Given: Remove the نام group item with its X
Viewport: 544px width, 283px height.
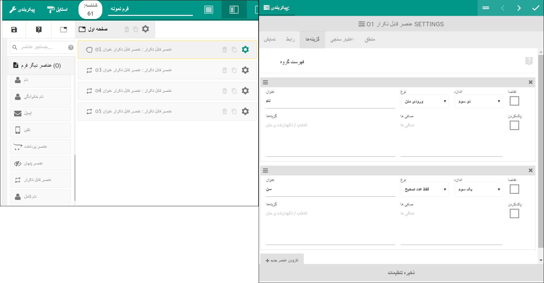Looking at the screenshot, I should pos(530,82).
